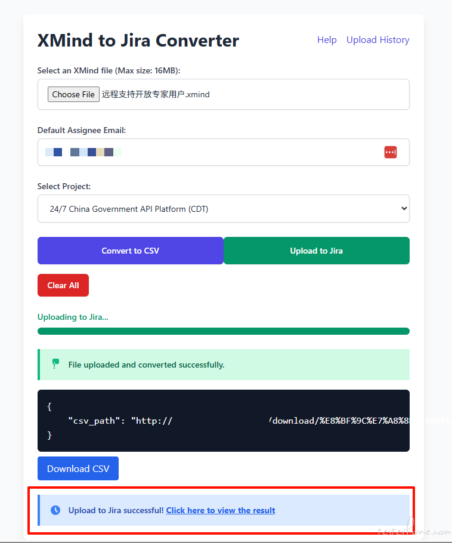Click the red password manager icon
This screenshot has width=452, height=543.
click(x=391, y=152)
